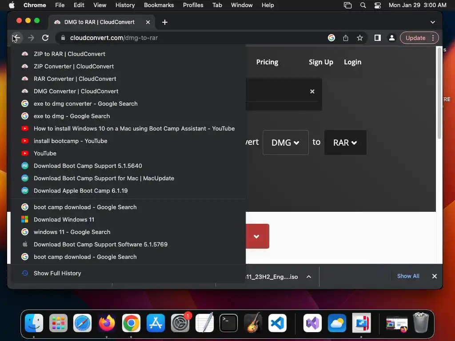Click Show Full History
The image size is (455, 341).
pos(128,274)
